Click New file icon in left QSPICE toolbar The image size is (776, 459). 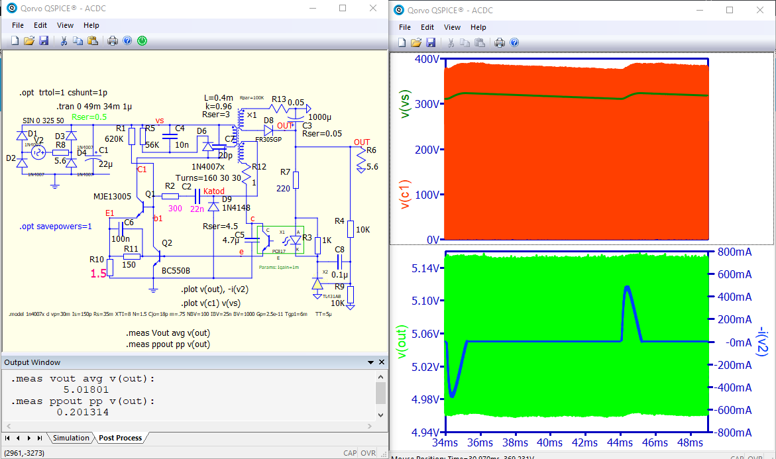coord(15,40)
